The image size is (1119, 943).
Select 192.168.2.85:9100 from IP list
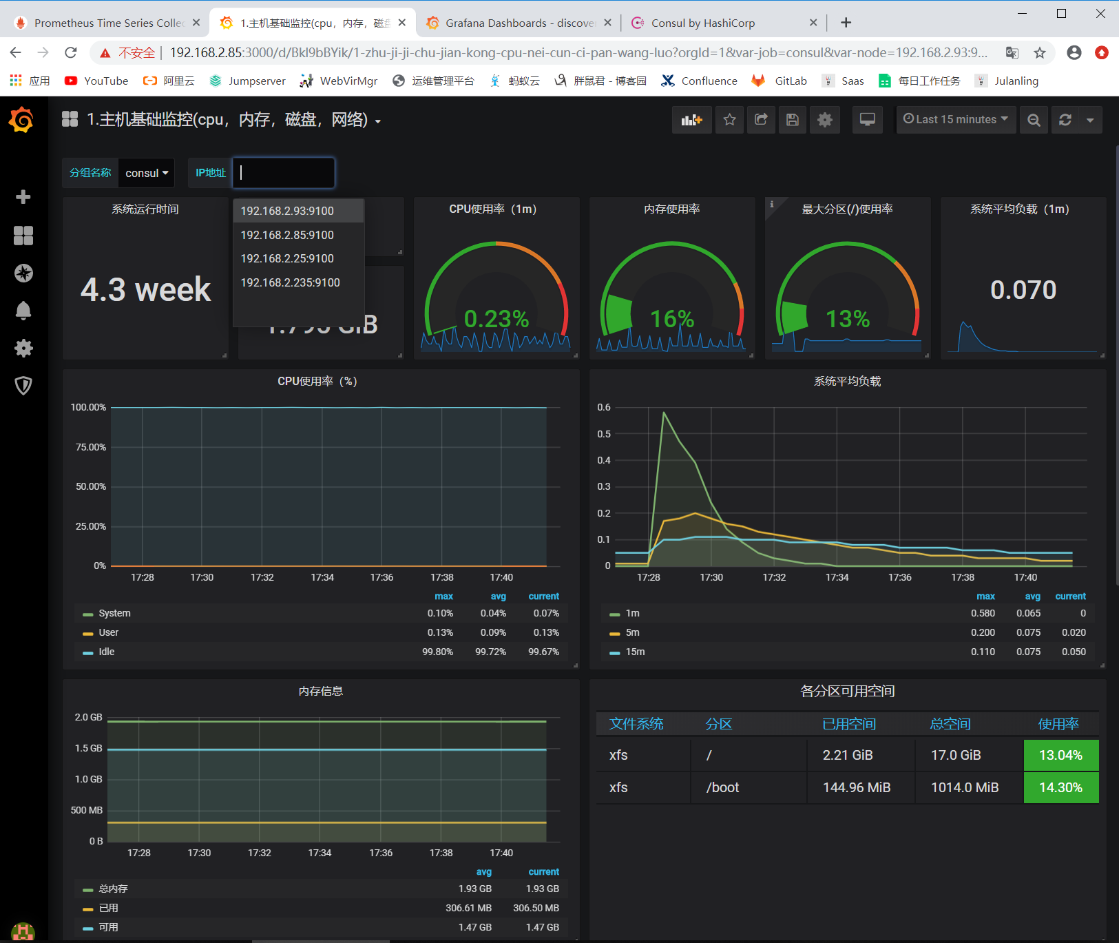click(x=287, y=235)
